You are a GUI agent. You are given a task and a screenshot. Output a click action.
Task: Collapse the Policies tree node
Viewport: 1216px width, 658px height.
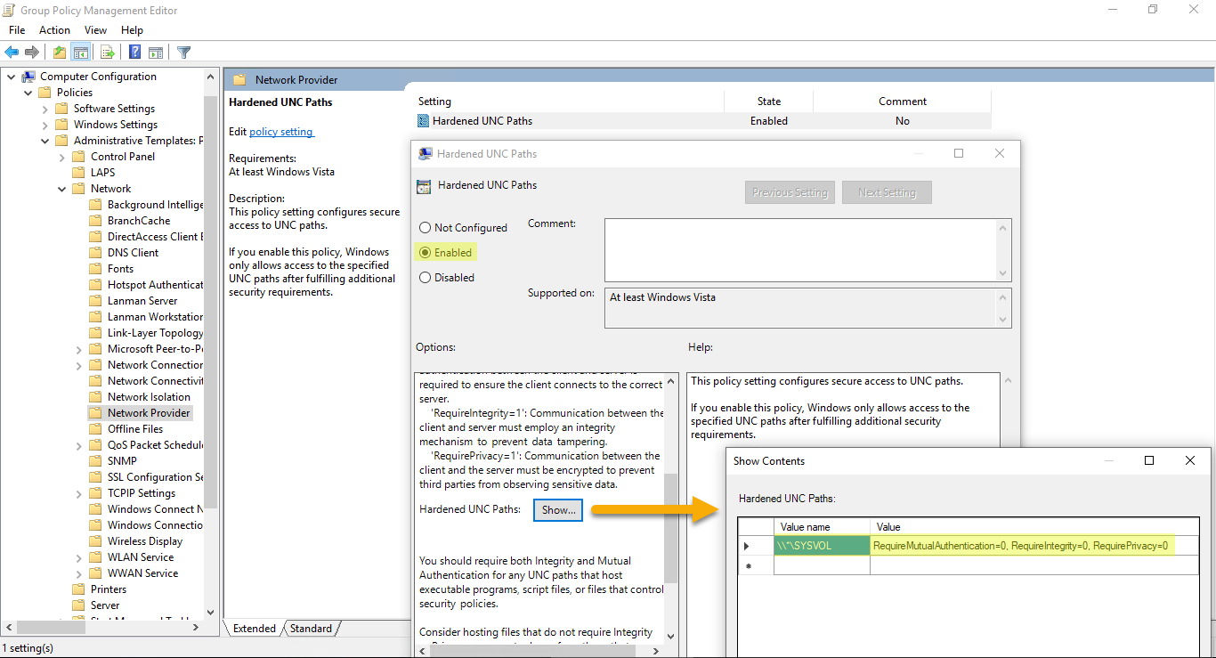coord(28,93)
